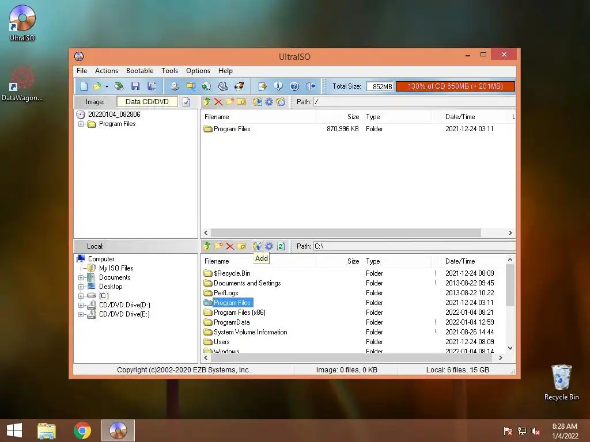Click the Rename icon in Local pane toolbar
The height and width of the screenshot is (442, 590).
click(x=241, y=246)
